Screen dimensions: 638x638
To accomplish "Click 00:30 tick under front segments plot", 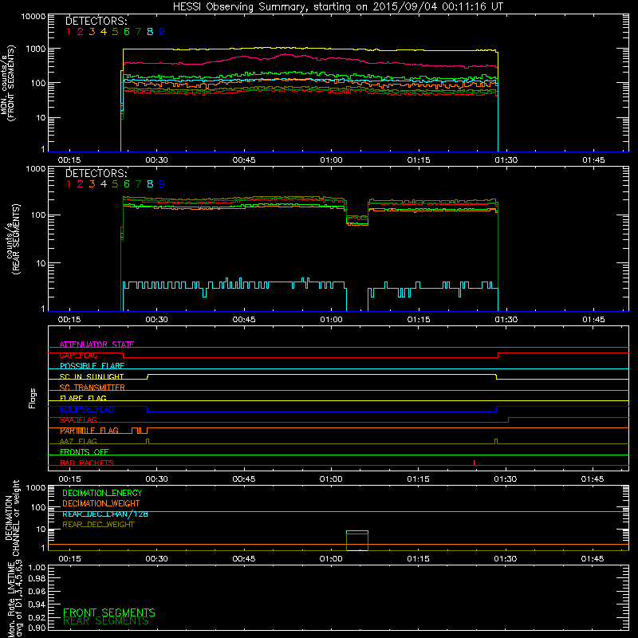I will (156, 160).
